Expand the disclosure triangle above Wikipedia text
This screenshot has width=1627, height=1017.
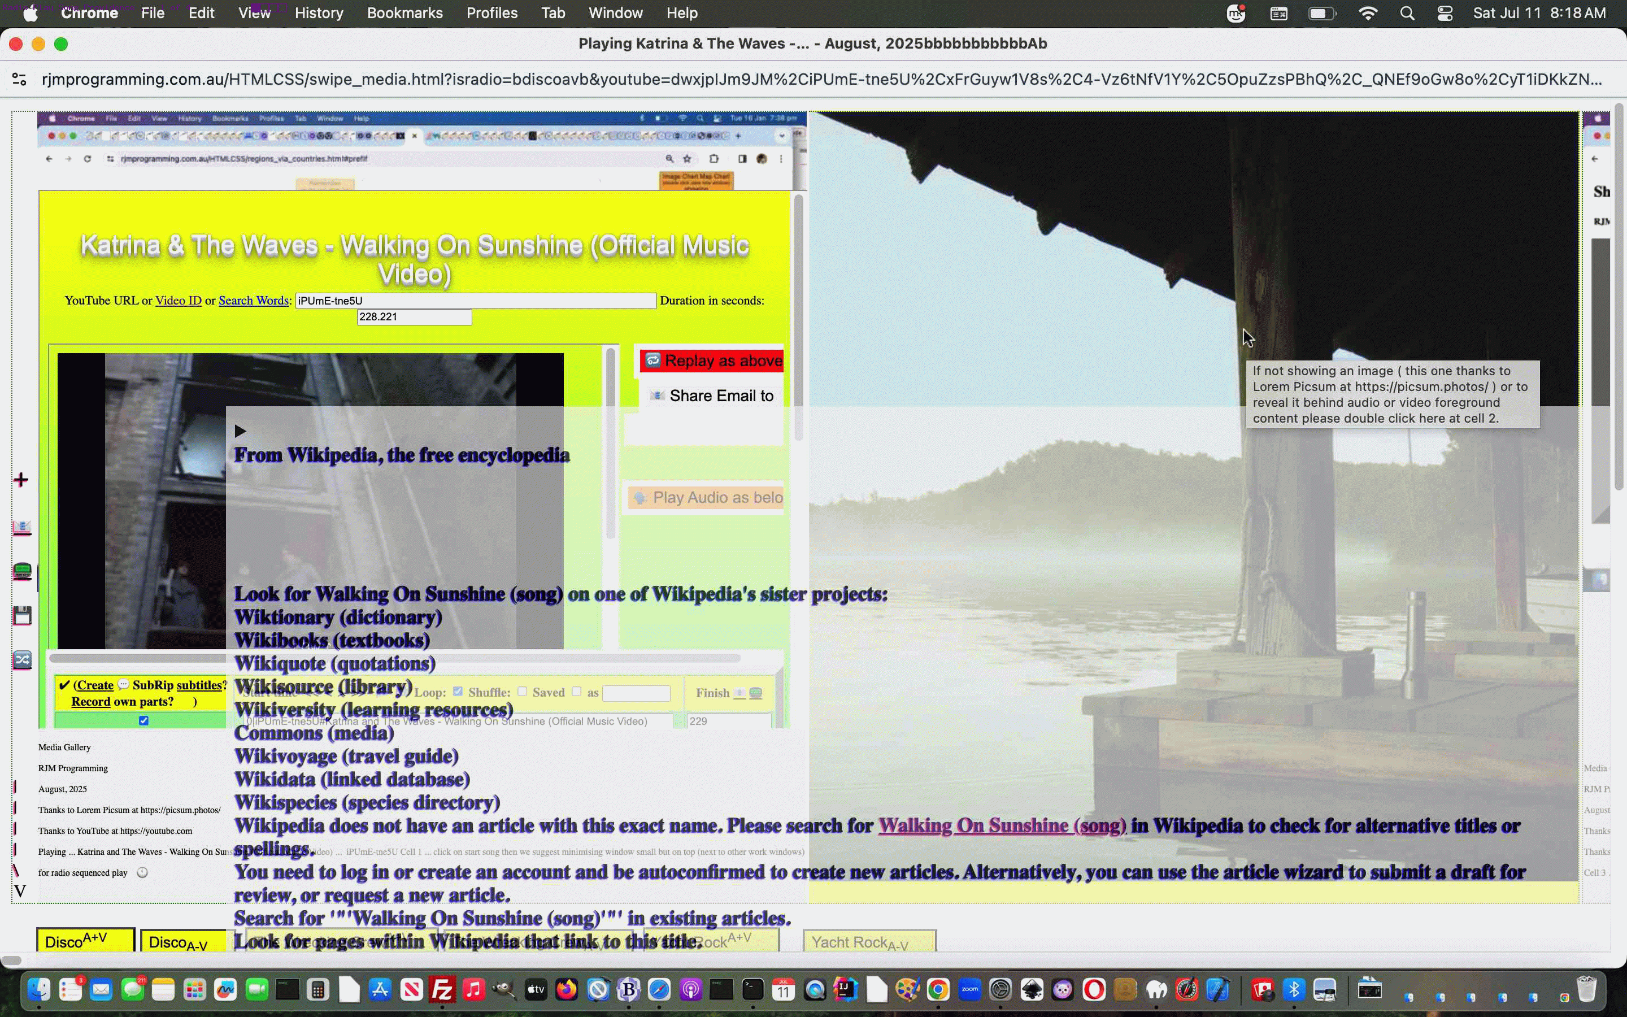[240, 431]
